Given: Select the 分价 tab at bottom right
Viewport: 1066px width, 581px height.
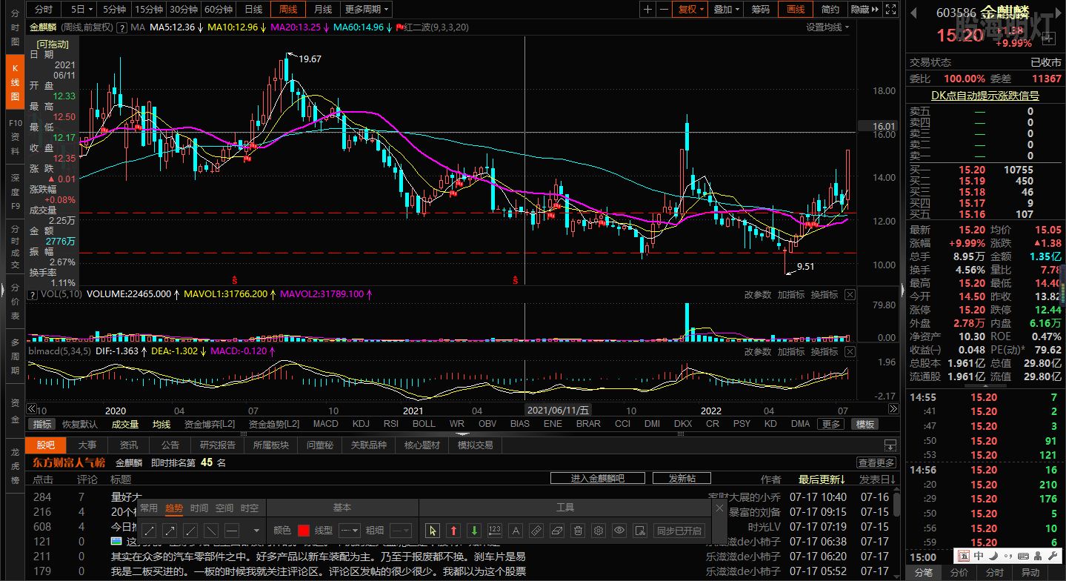Looking at the screenshot, I should coord(959,572).
